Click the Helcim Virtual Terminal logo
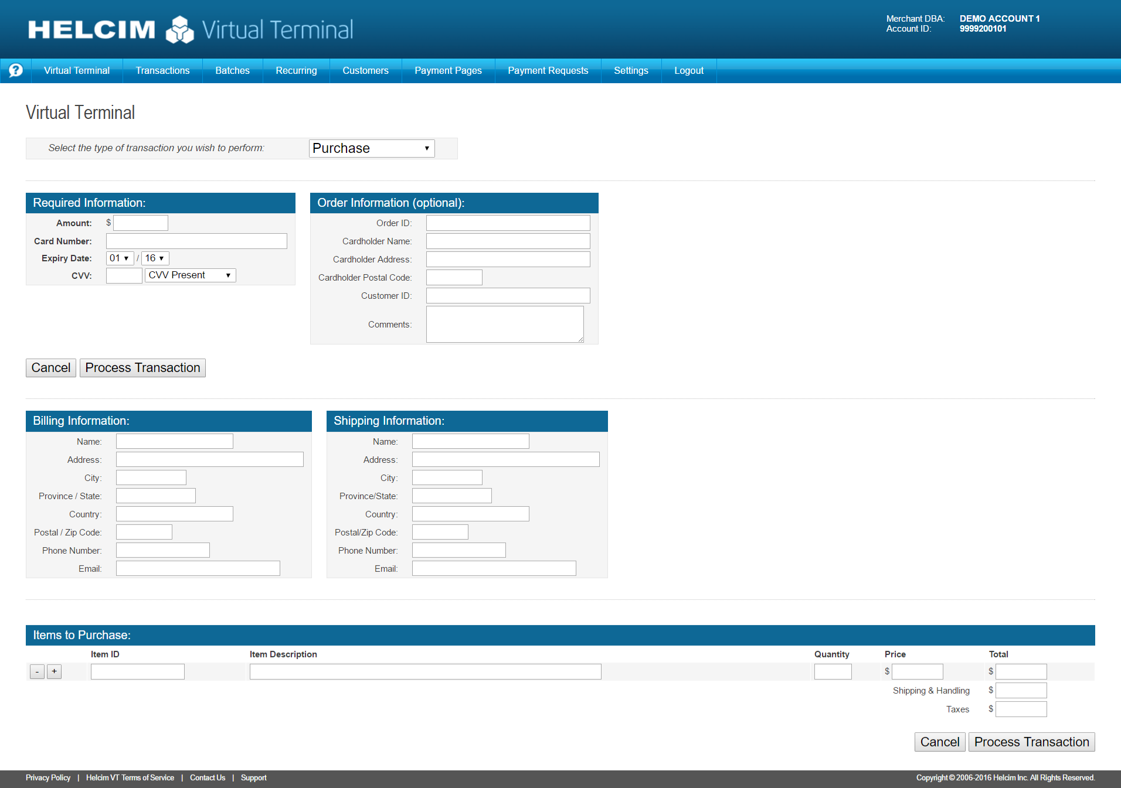The width and height of the screenshot is (1121, 788). pos(188,29)
